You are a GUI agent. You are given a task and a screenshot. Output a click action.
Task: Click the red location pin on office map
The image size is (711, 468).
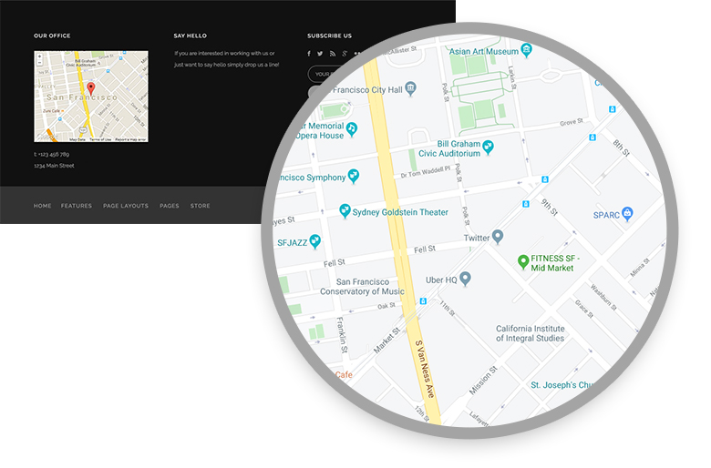(91, 89)
